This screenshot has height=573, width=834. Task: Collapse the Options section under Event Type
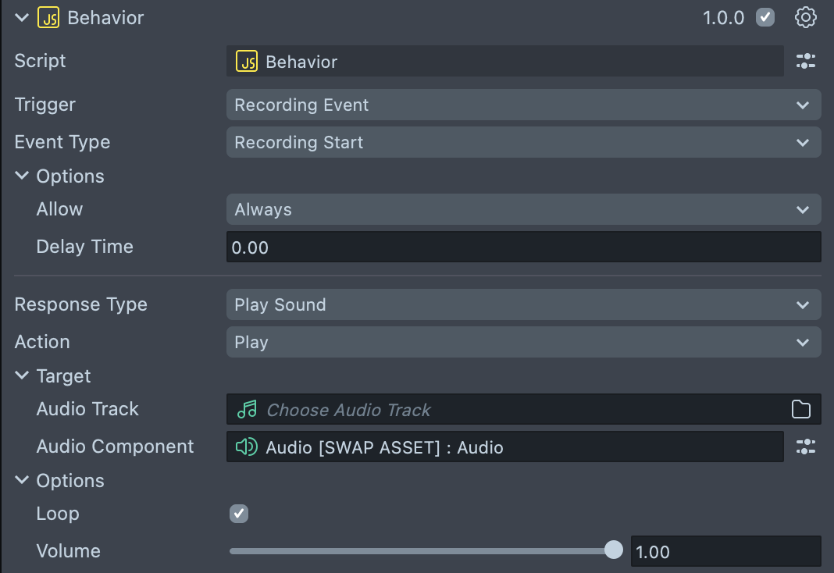[x=22, y=176]
